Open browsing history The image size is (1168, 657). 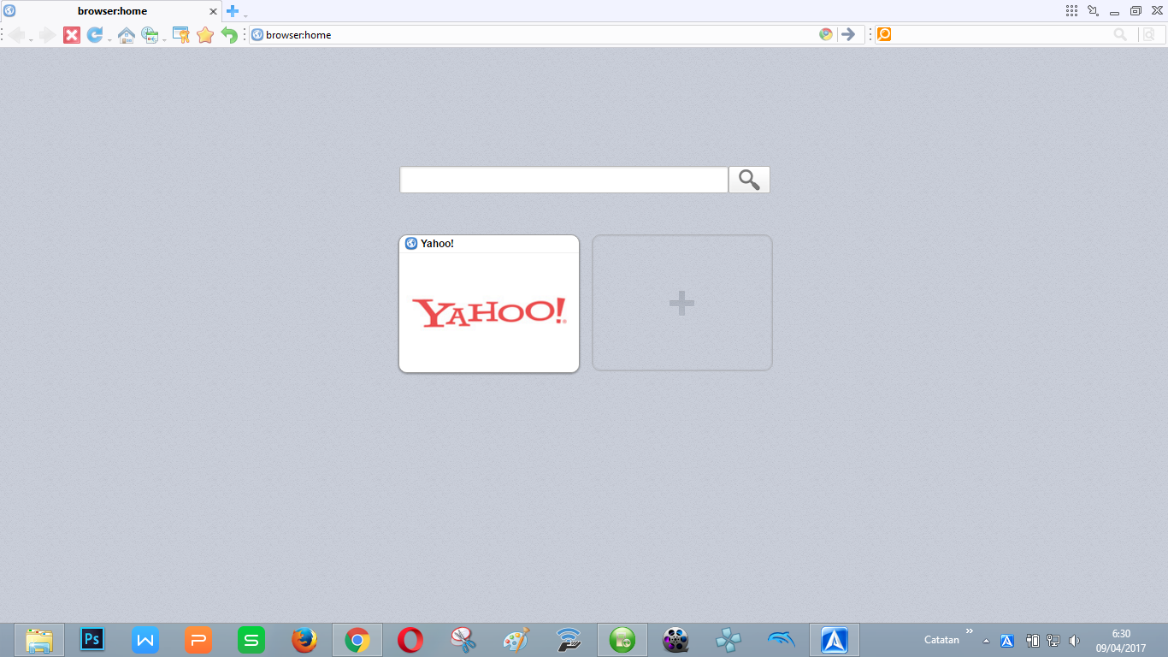point(149,34)
